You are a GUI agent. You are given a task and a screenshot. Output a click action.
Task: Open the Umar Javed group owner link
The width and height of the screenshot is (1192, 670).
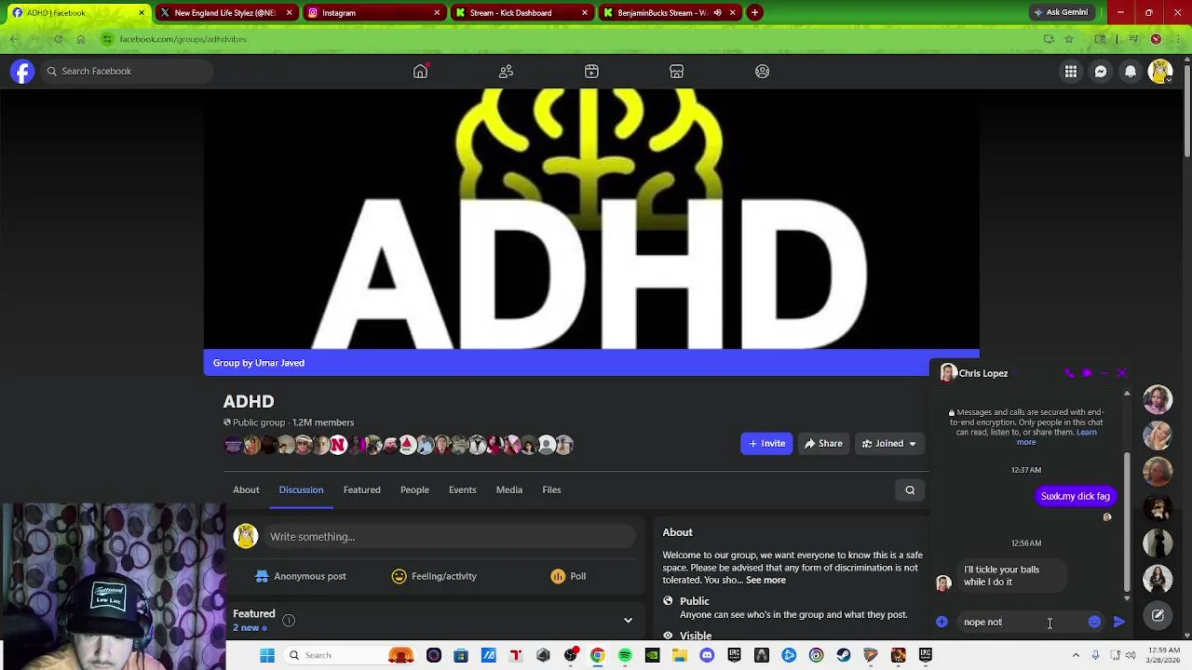coord(279,363)
